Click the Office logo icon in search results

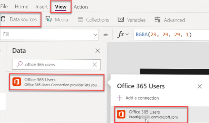[17, 82]
